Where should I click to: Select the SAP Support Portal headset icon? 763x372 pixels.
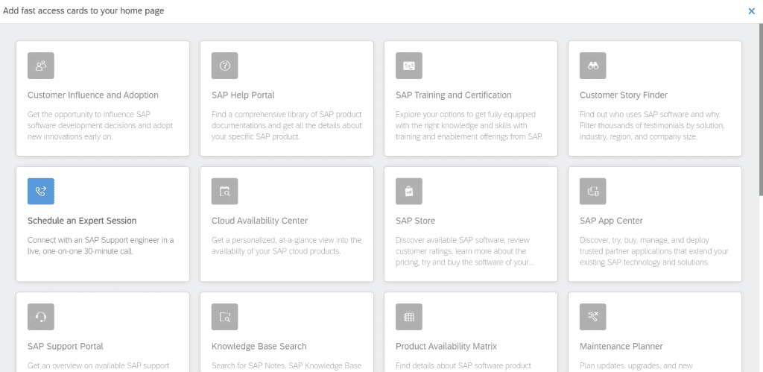tap(41, 316)
